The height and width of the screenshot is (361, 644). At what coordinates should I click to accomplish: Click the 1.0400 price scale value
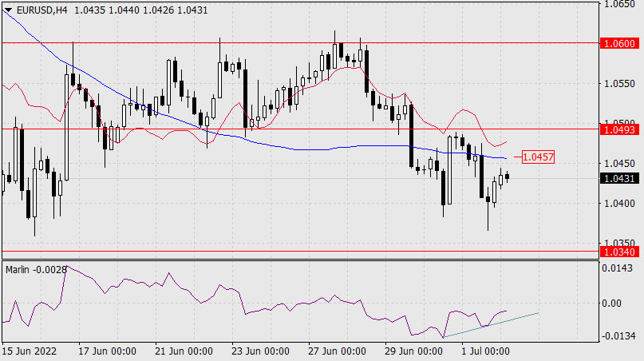pos(619,204)
